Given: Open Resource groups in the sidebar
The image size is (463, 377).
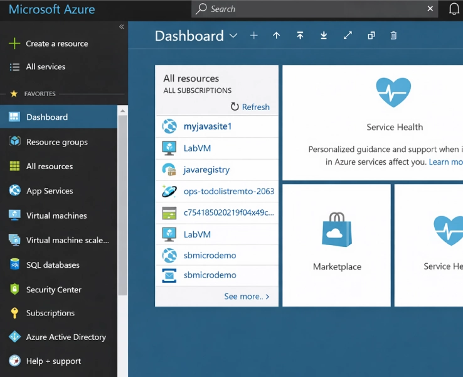Looking at the screenshot, I should [58, 142].
